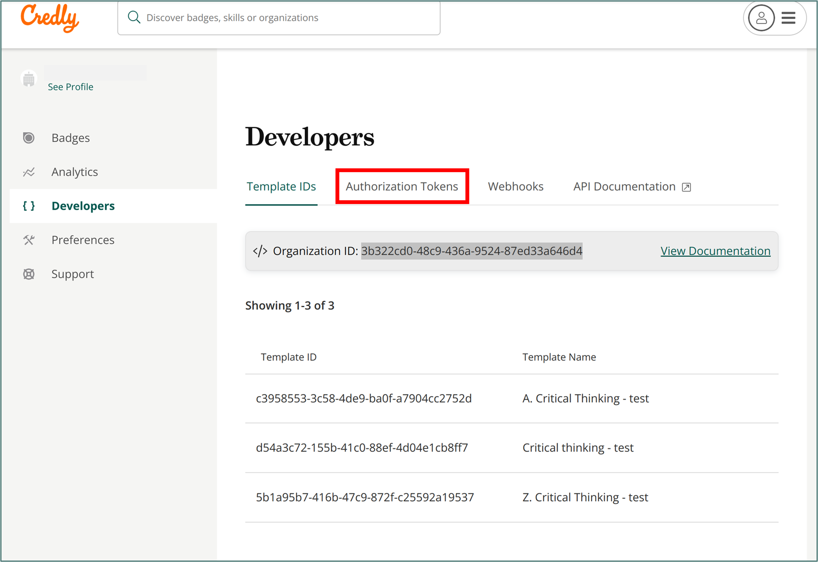818x562 pixels.
Task: Click the Analytics chart icon
Action: click(x=29, y=172)
